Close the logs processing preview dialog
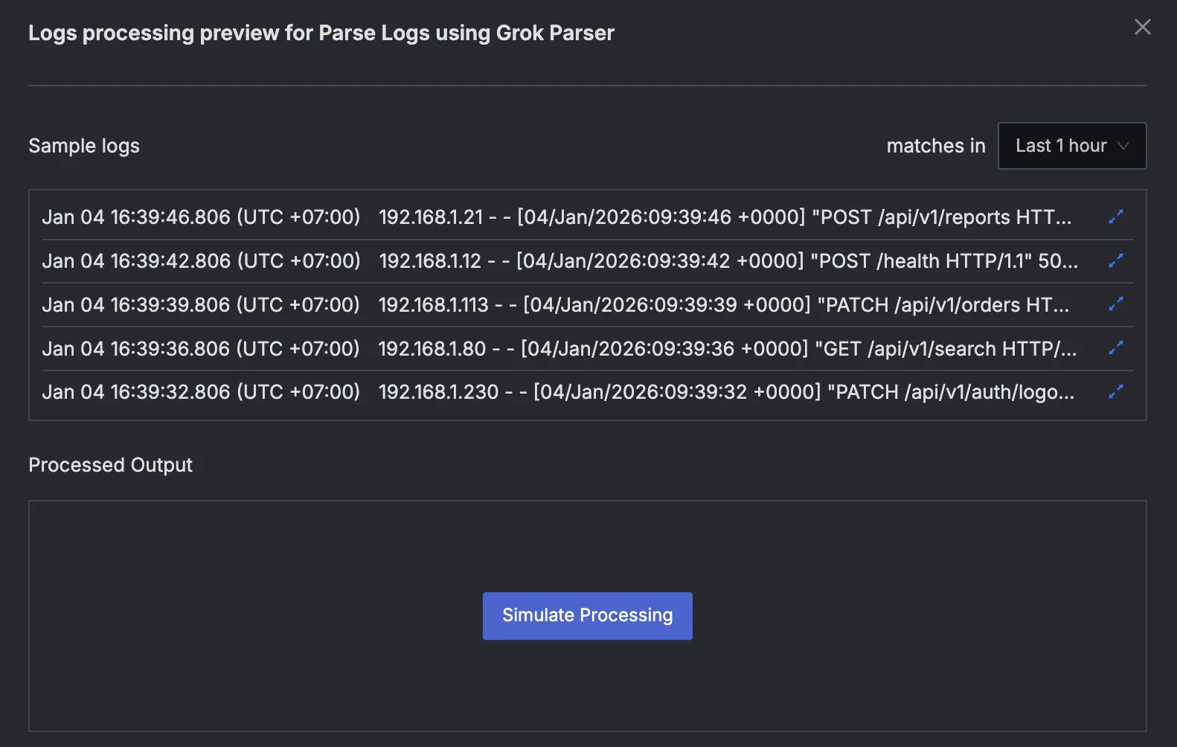This screenshot has width=1177, height=747. click(x=1142, y=28)
